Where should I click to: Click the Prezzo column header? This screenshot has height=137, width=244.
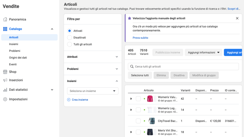(214, 90)
